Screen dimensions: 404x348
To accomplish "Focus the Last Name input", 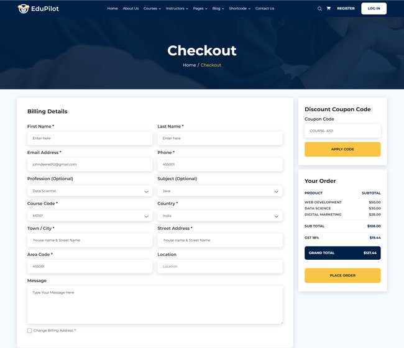I will pos(220,139).
